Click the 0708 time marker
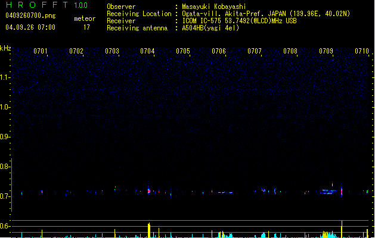The height and width of the screenshot is (238, 375). click(x=290, y=51)
